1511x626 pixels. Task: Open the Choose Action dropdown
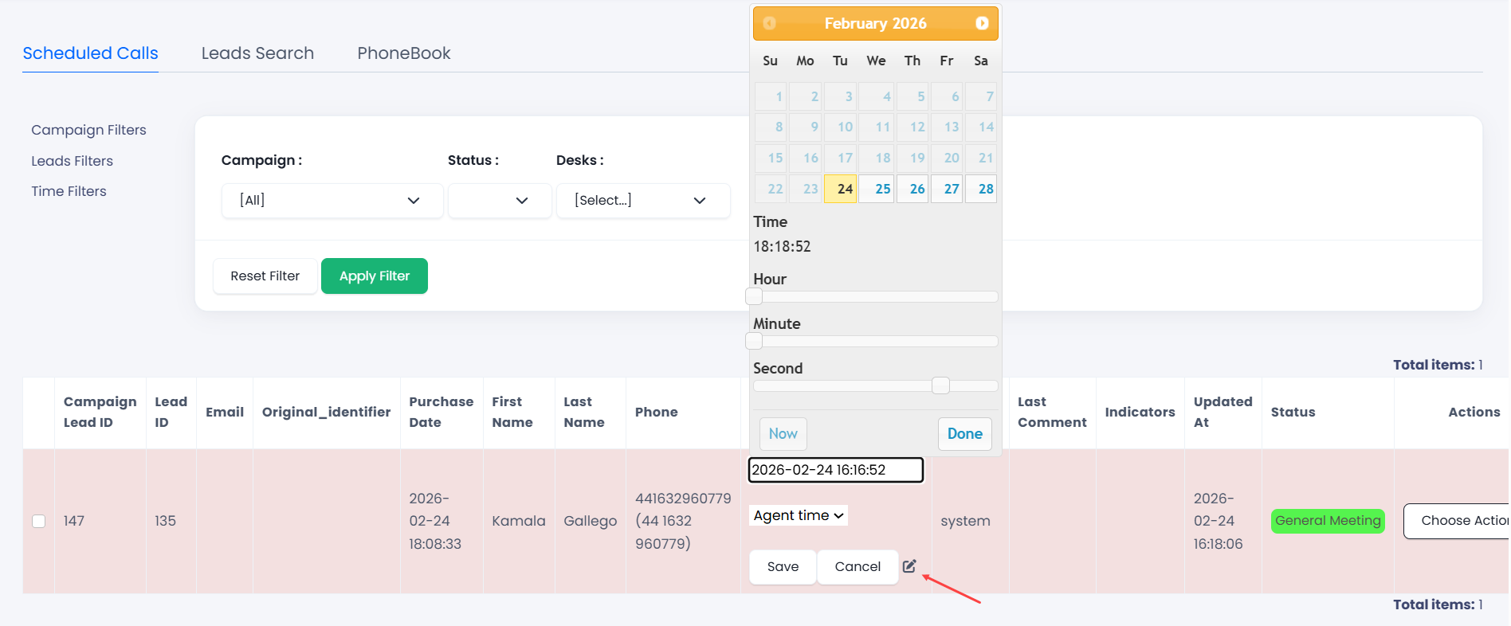click(1457, 521)
